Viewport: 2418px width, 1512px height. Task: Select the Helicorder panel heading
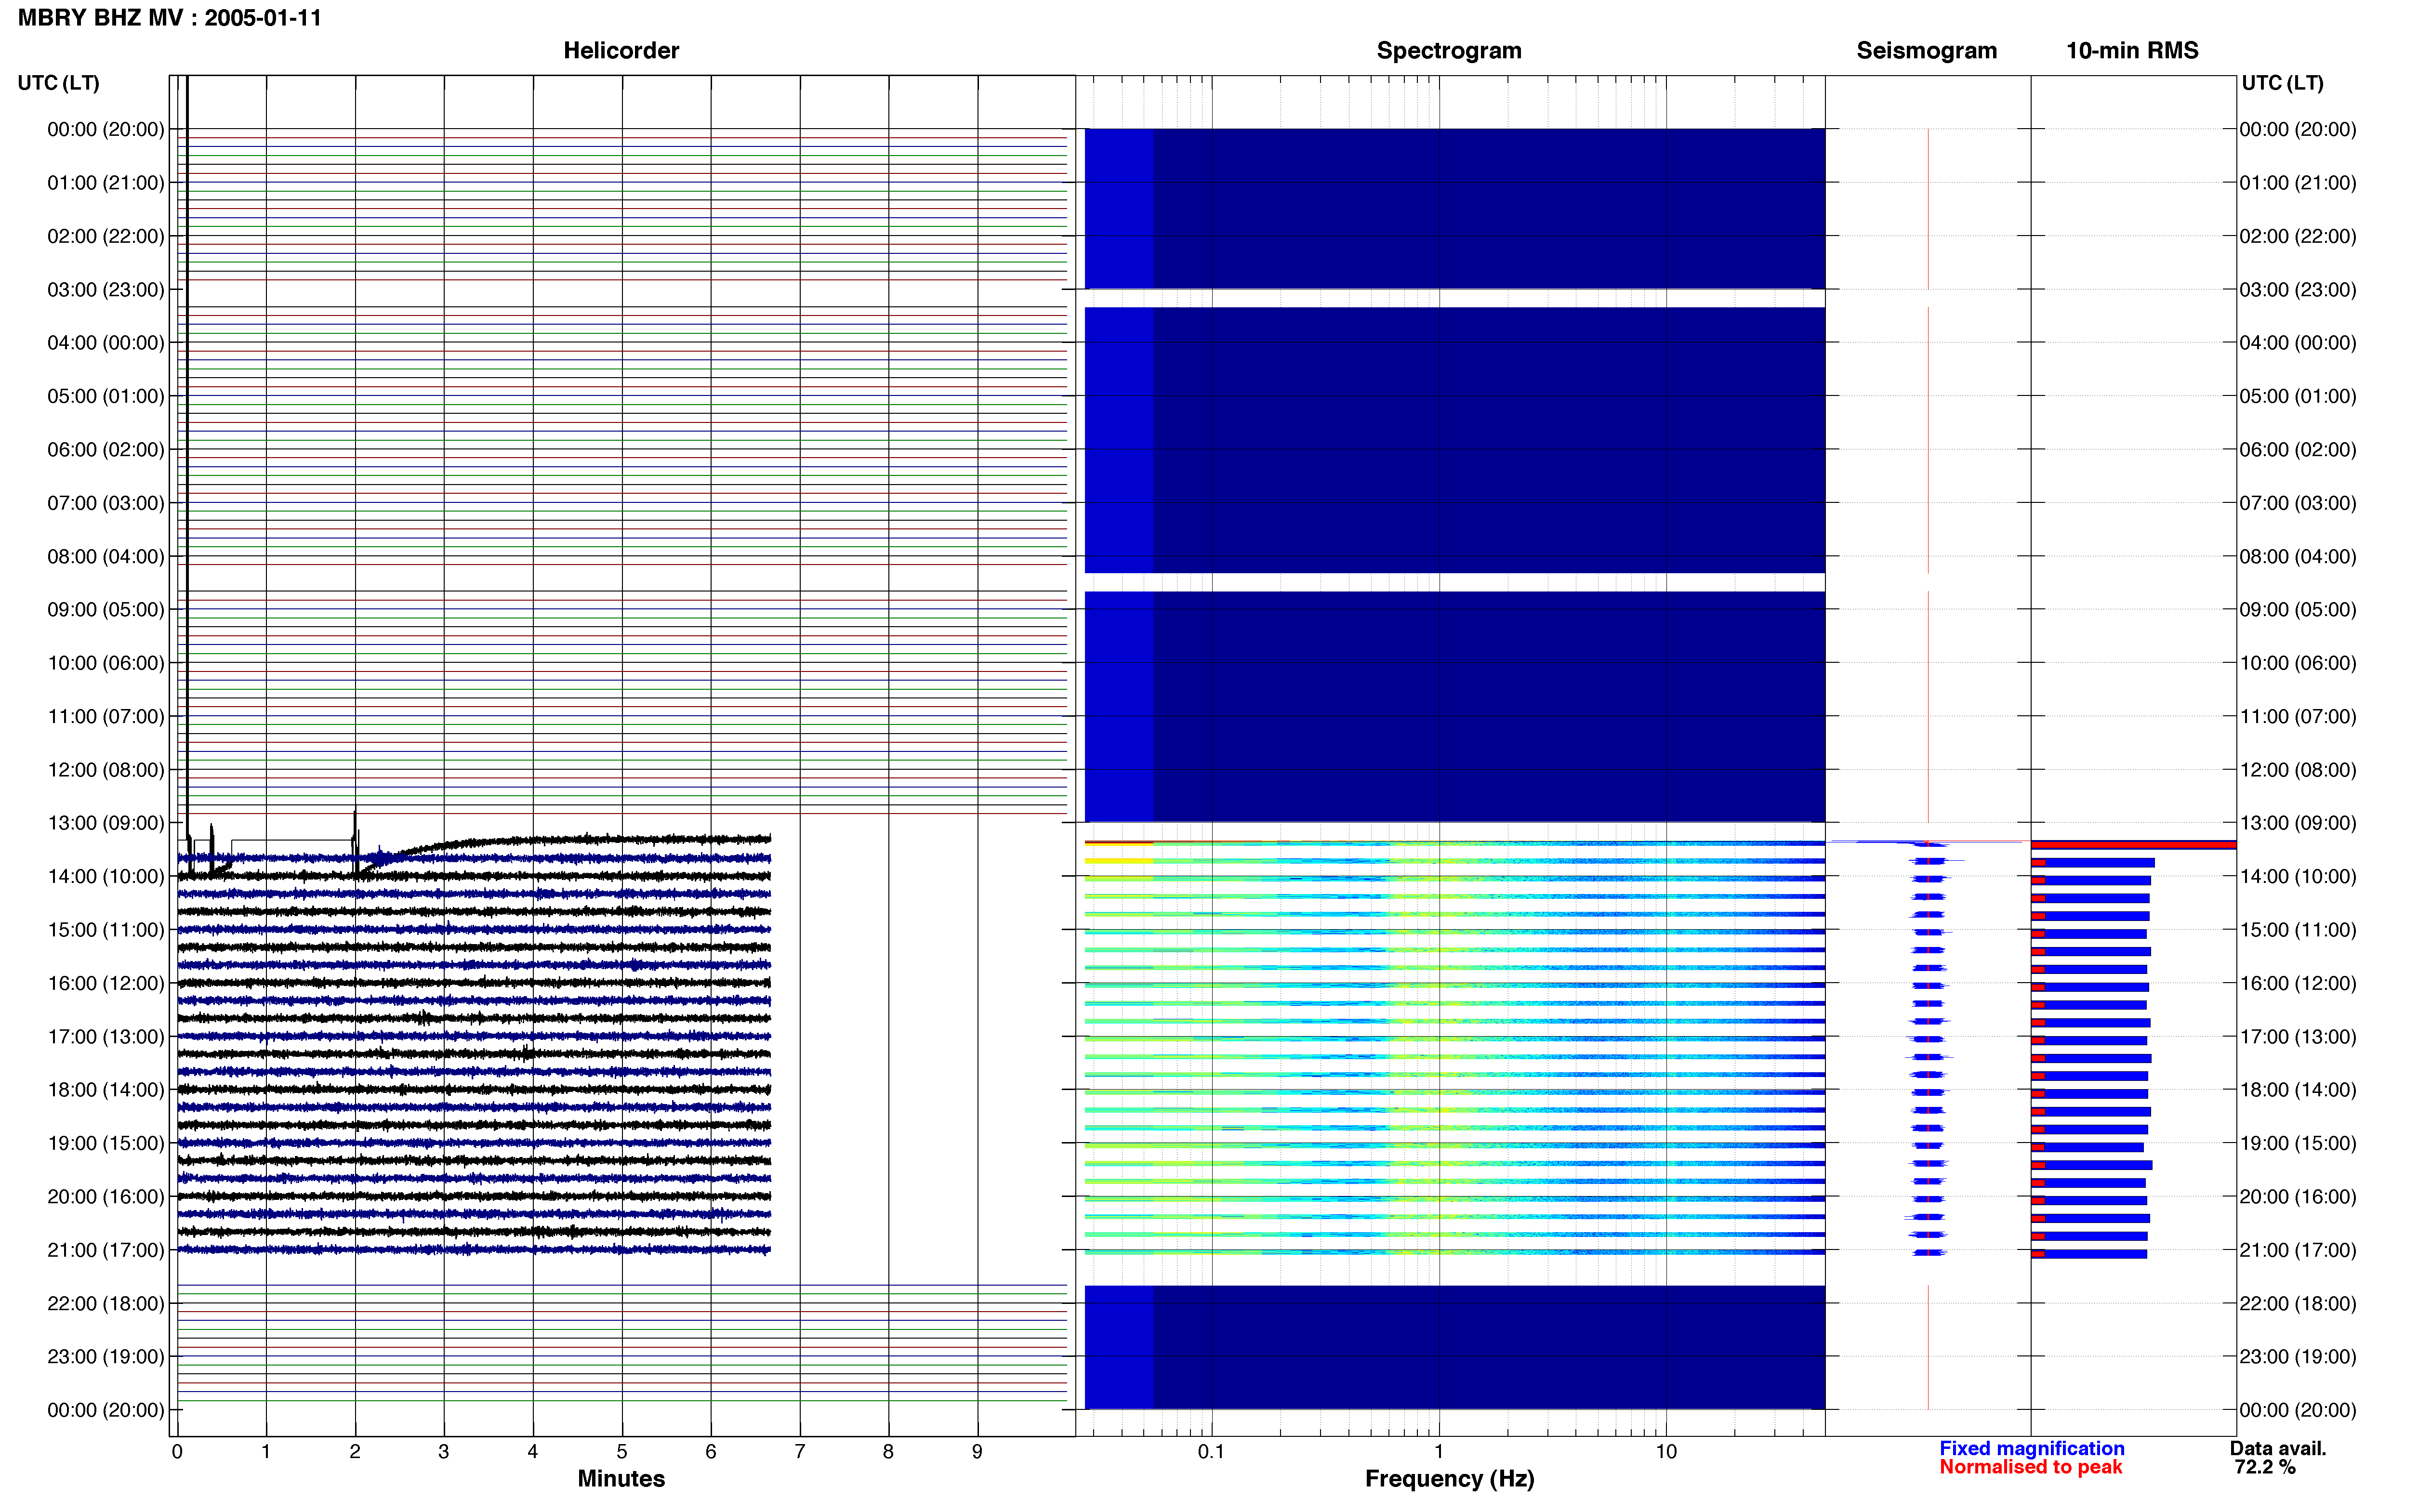coord(621,51)
